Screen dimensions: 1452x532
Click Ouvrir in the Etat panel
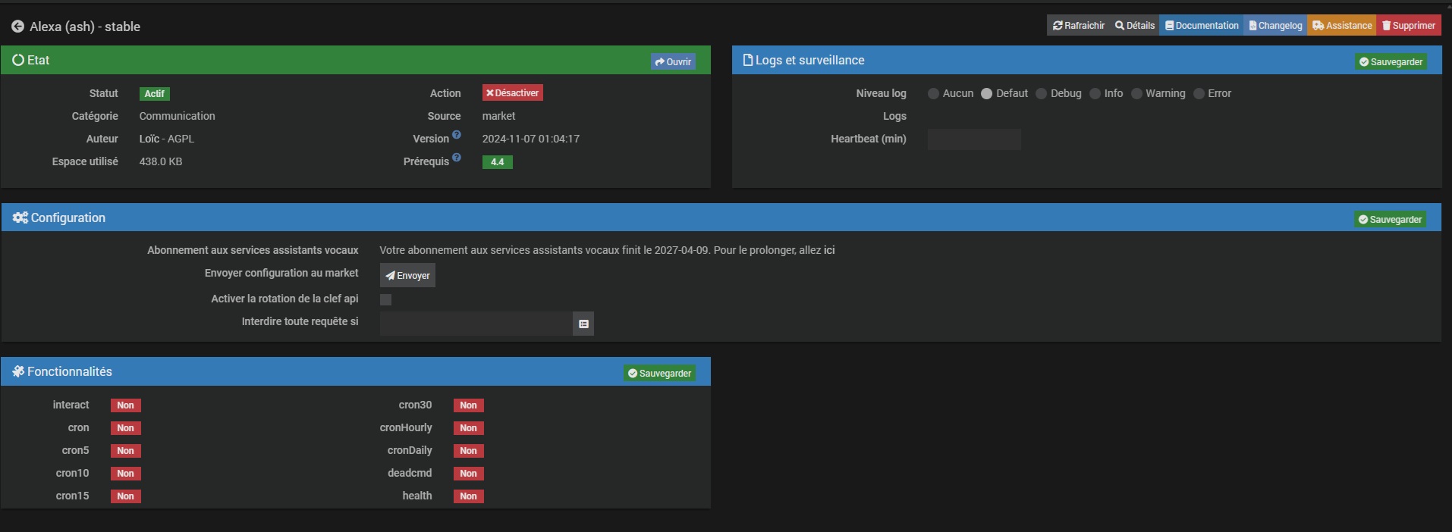pos(673,62)
